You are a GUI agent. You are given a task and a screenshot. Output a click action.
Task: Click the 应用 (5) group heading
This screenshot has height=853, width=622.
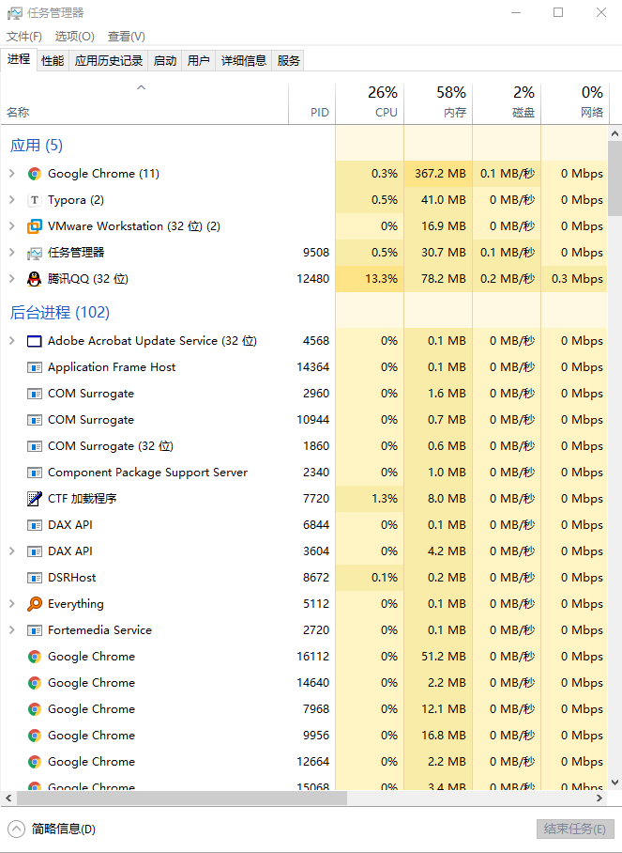[x=37, y=146]
